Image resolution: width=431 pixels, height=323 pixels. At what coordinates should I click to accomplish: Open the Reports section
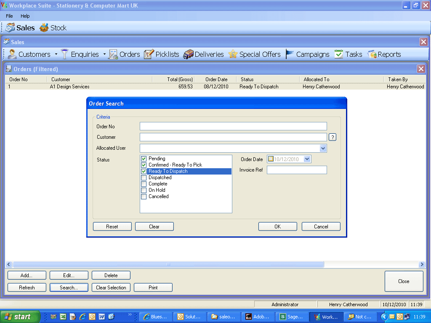[x=384, y=54]
